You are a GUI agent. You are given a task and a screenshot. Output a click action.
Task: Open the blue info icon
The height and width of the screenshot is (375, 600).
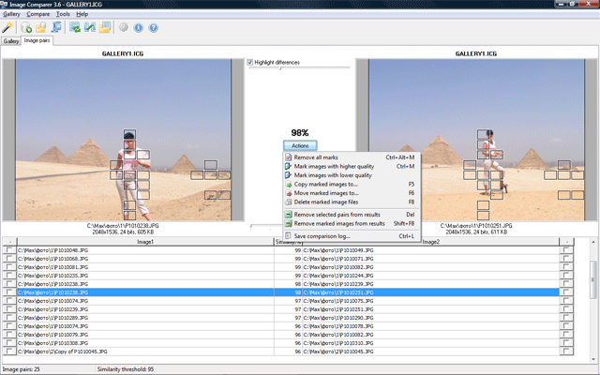[139, 27]
